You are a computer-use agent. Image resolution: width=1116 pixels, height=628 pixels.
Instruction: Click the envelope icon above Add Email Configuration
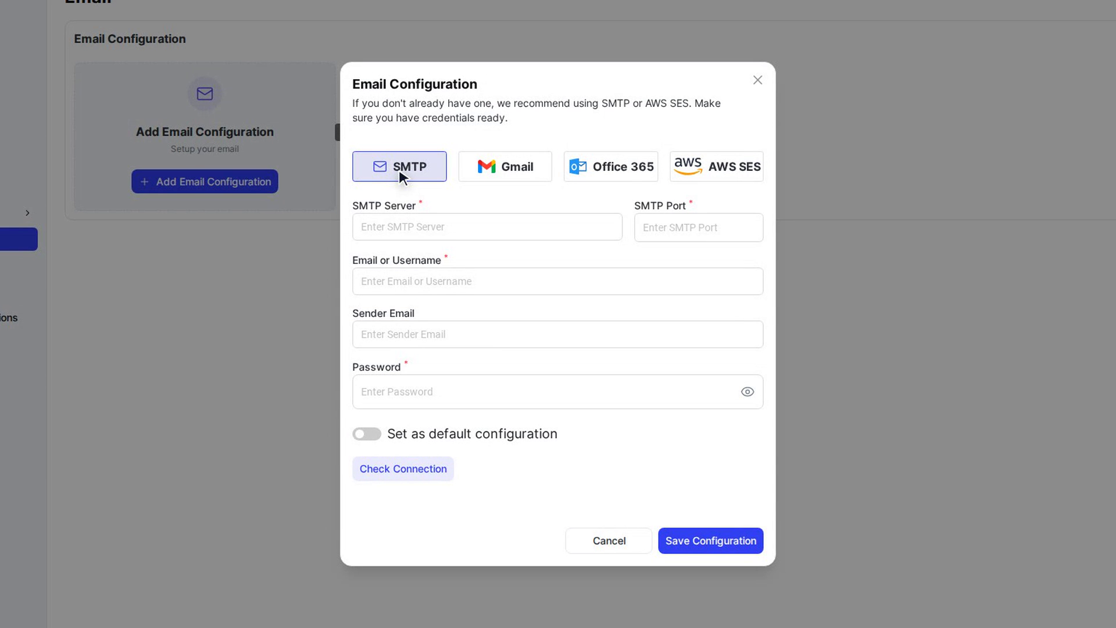(x=205, y=94)
